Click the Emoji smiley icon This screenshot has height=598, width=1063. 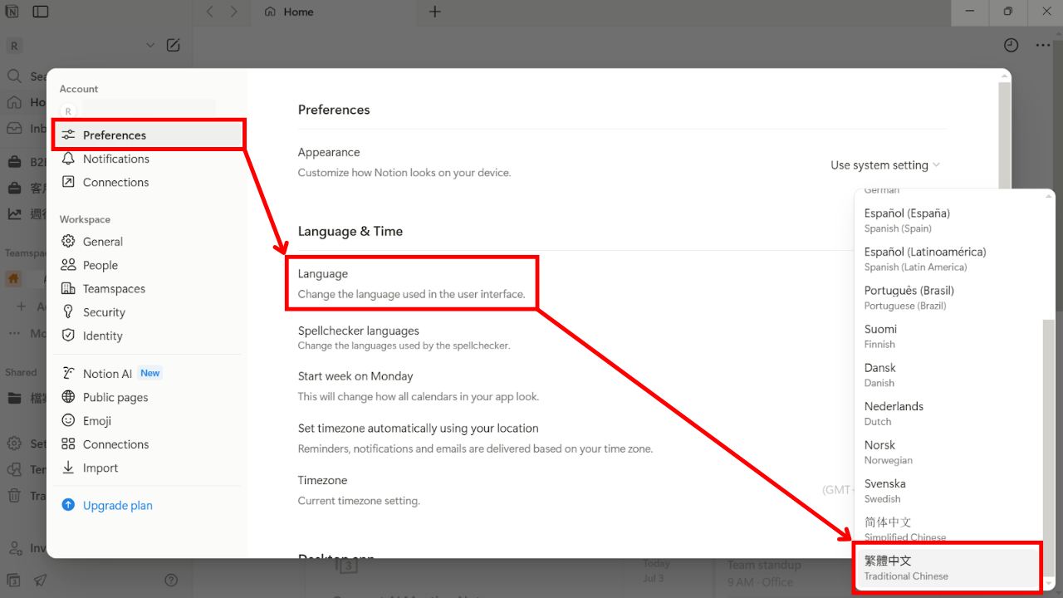coord(68,420)
